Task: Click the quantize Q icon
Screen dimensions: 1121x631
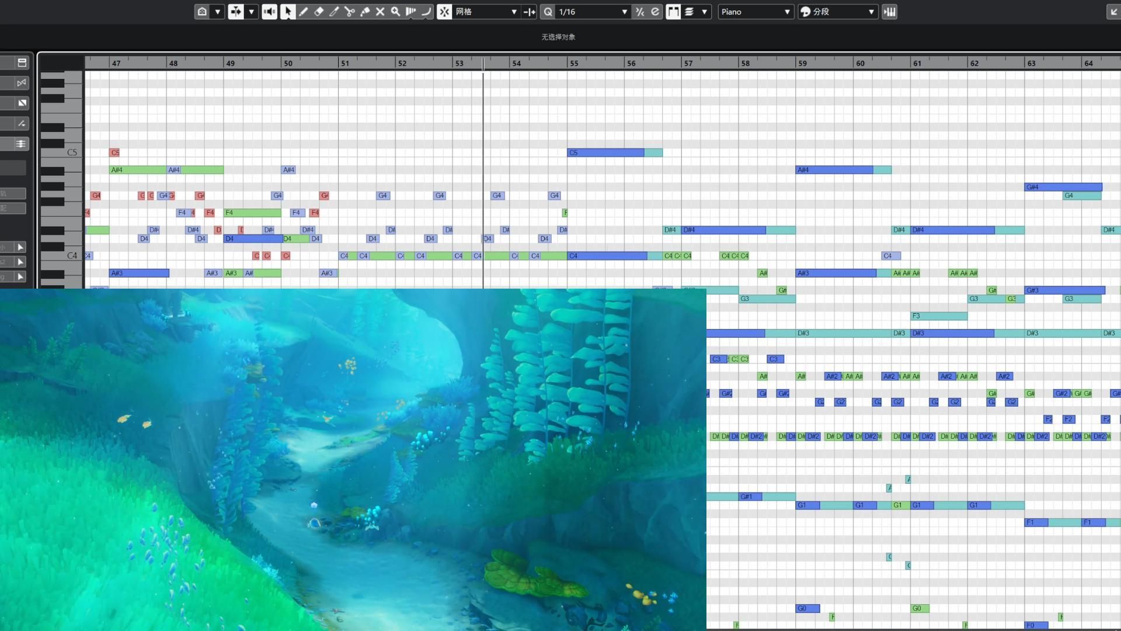Action: pyautogui.click(x=548, y=12)
